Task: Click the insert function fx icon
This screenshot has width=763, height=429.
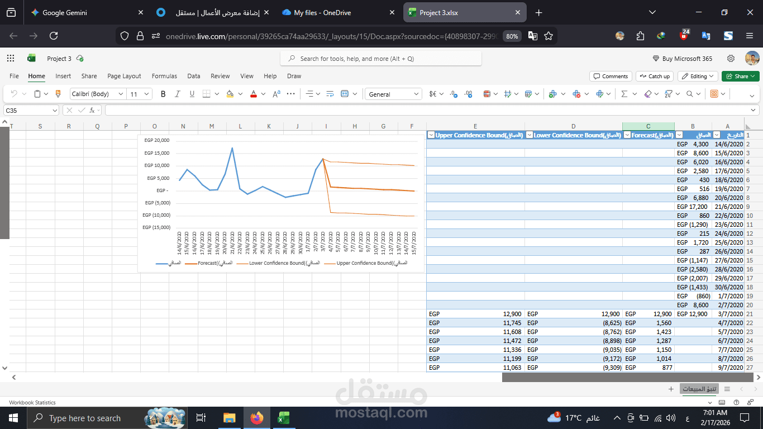Action: pos(92,111)
